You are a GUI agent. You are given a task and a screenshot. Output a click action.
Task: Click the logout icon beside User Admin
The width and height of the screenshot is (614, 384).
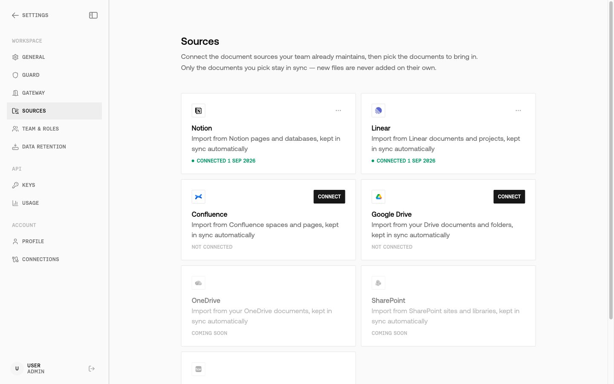92,369
